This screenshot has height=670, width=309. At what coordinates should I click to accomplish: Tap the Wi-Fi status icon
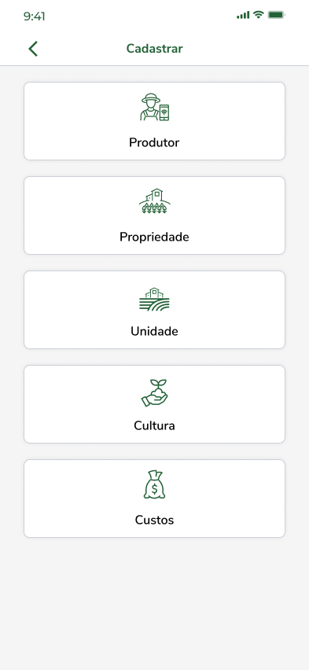click(x=258, y=15)
